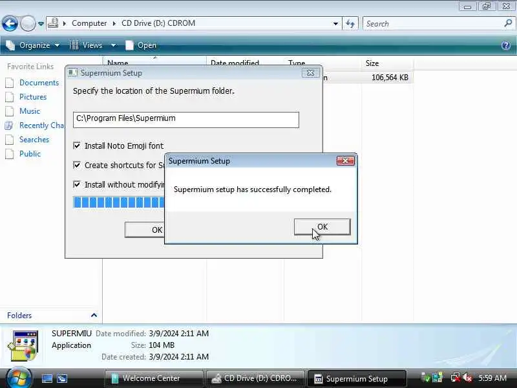517x388 pixels.
Task: Click the Searches folder icon
Action: pyautogui.click(x=10, y=140)
